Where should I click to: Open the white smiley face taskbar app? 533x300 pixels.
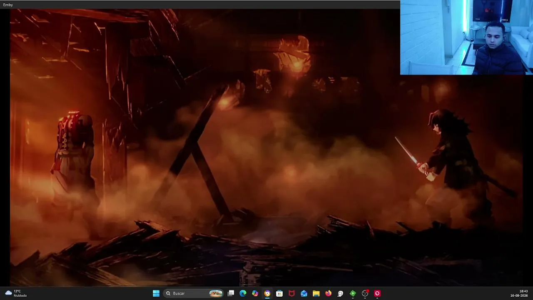(341, 293)
